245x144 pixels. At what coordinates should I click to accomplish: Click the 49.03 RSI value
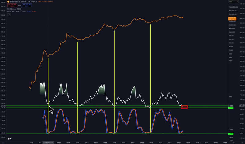point(19,9)
